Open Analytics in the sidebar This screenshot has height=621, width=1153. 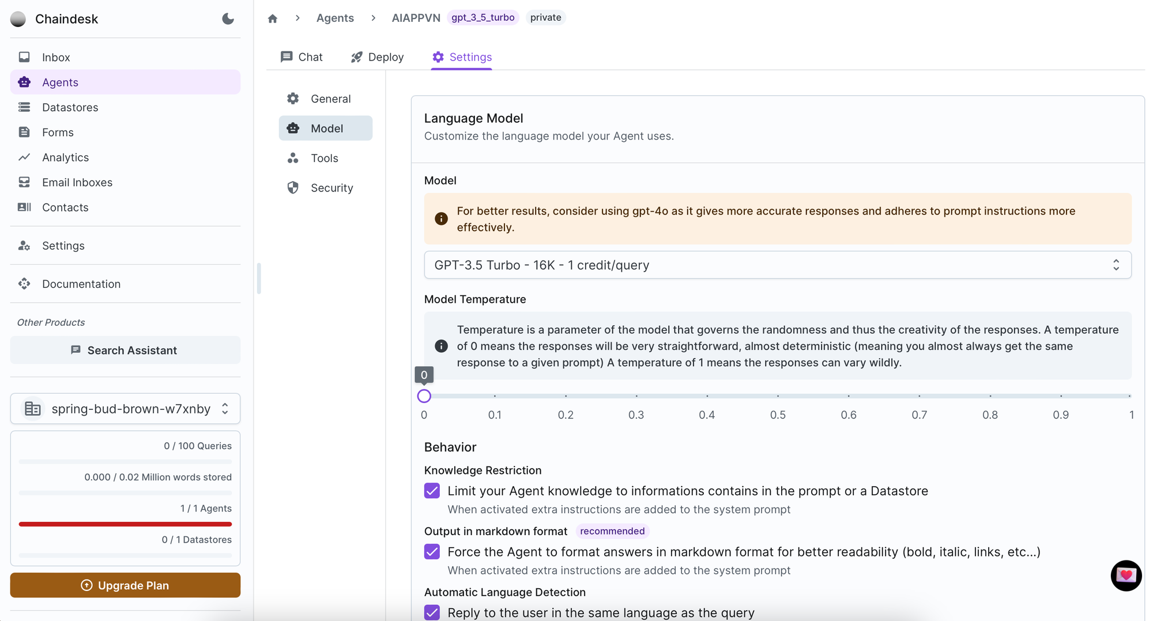pyautogui.click(x=125, y=157)
